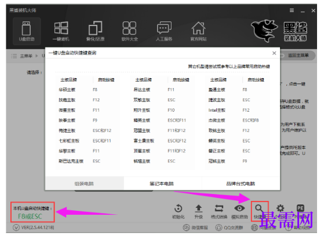The width and height of the screenshot is (324, 238).
Task: Click the 返回主菜单 button
Action: (x=297, y=56)
